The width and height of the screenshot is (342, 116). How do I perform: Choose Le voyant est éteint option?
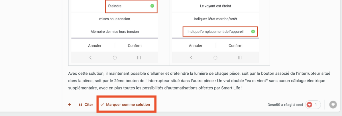point(215,6)
